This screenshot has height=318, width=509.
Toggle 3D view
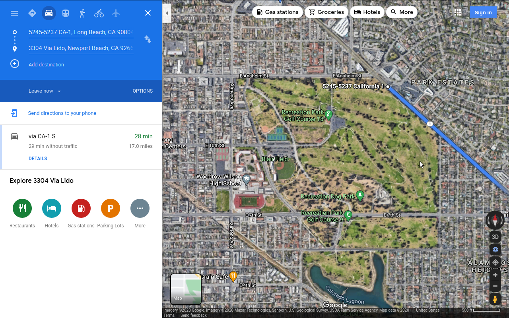[495, 237]
